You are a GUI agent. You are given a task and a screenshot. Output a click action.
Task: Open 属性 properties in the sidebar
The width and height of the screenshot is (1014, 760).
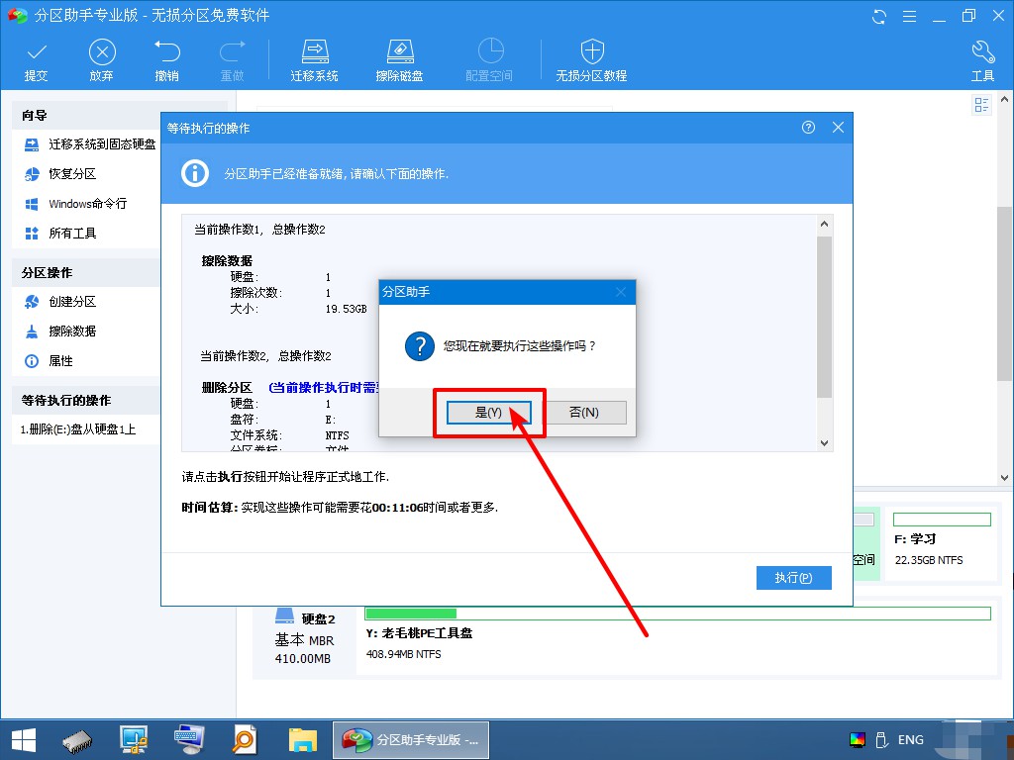click(x=50, y=361)
